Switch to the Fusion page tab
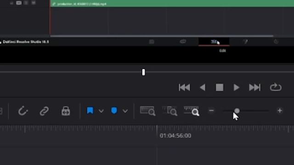 click(245, 42)
